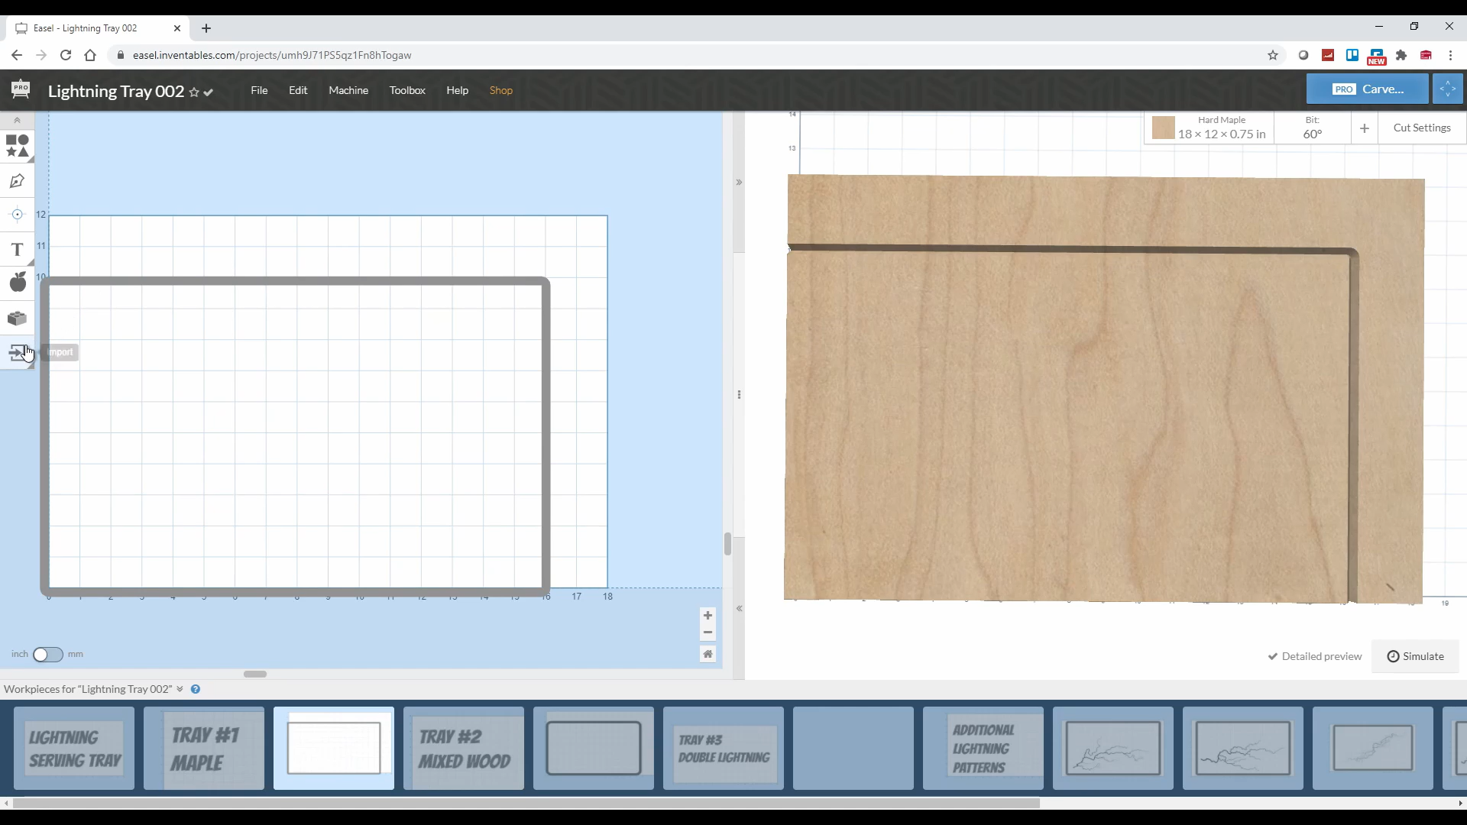Image resolution: width=1467 pixels, height=825 pixels.
Task: Open a new browser tab
Action: 206,28
